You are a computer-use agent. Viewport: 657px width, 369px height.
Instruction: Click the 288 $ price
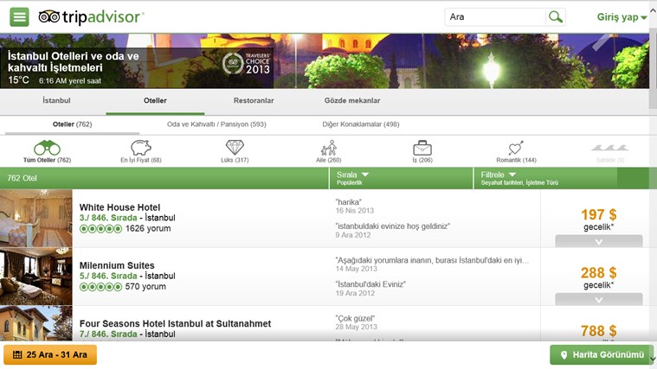[x=599, y=273]
